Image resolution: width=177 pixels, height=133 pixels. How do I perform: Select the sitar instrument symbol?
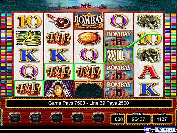(58, 21)
